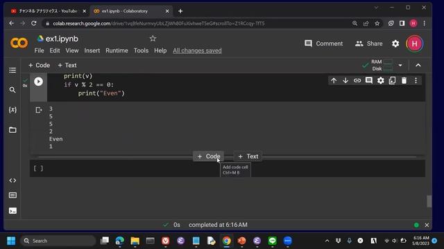Open find and replace sidebar icon
The width and height of the screenshot is (444, 249).
tap(12, 90)
